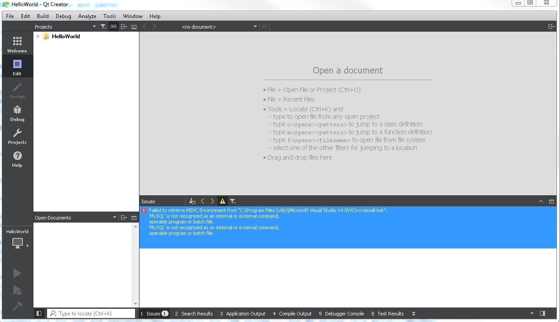
Task: Click the Type to locate field
Action: pyautogui.click(x=91, y=314)
